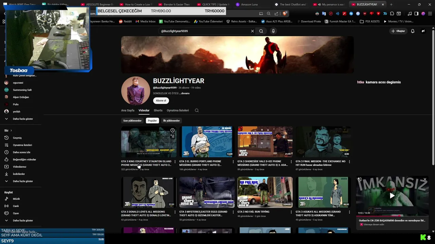Open İndirilenler in sidebar

[x=19, y=174]
